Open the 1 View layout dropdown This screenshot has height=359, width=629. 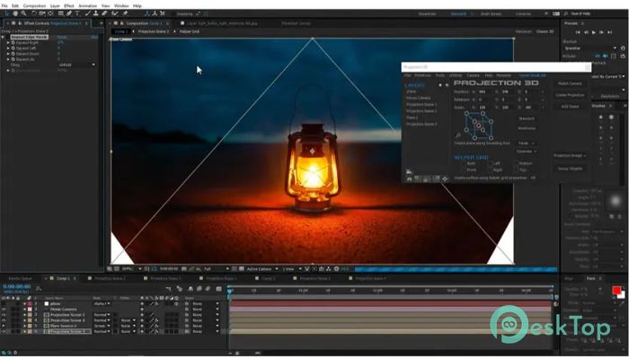click(291, 269)
